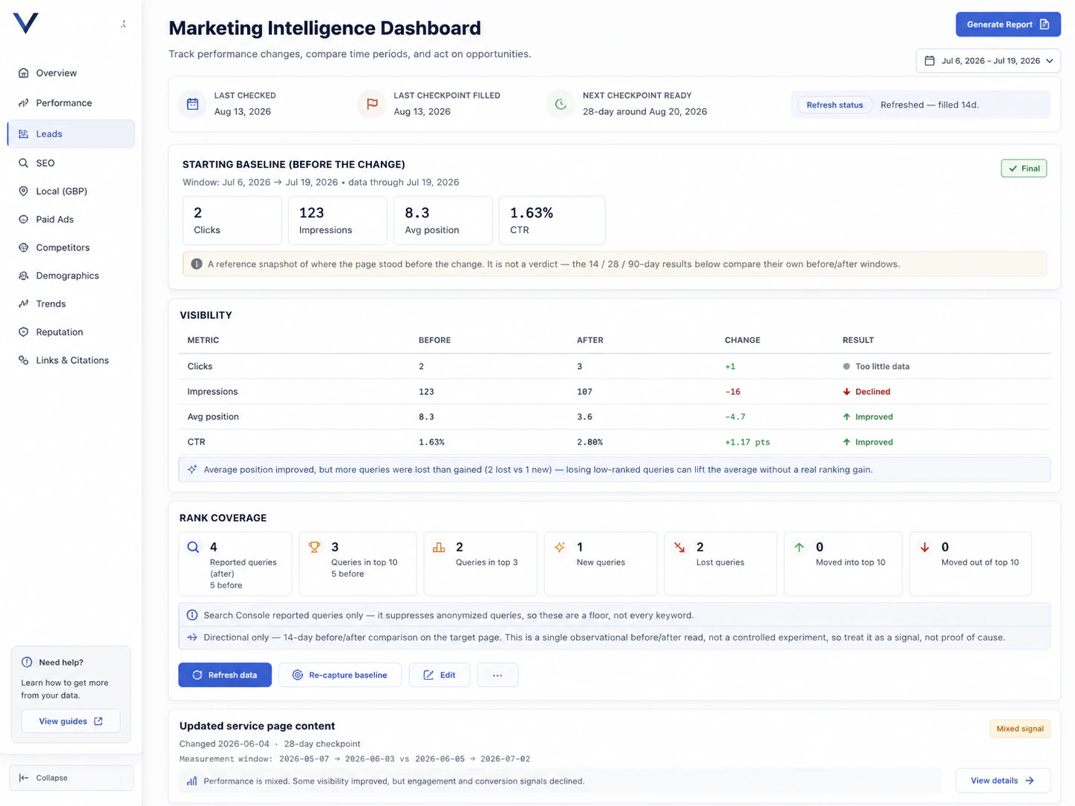Click the +1.17 pts change value
The width and height of the screenshot is (1075, 806).
tap(748, 442)
